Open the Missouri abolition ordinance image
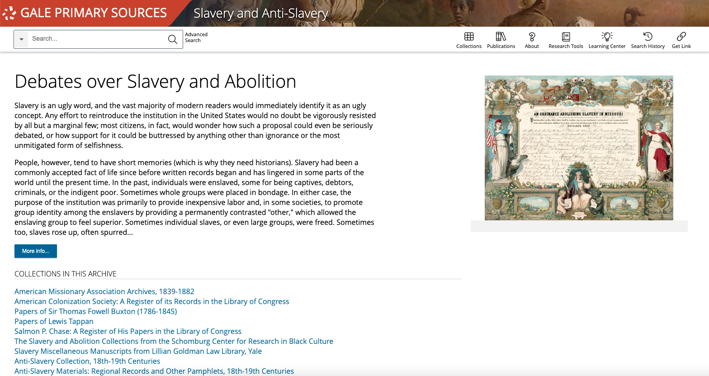 [579, 148]
